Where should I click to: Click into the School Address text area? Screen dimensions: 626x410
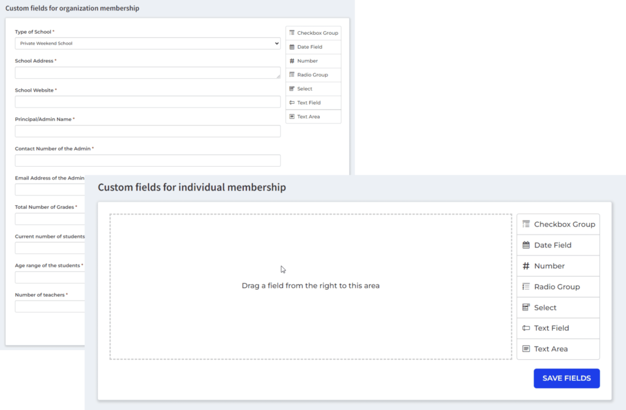[147, 73]
